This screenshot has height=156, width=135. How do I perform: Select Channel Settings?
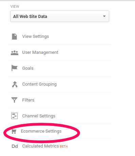tap(39, 116)
